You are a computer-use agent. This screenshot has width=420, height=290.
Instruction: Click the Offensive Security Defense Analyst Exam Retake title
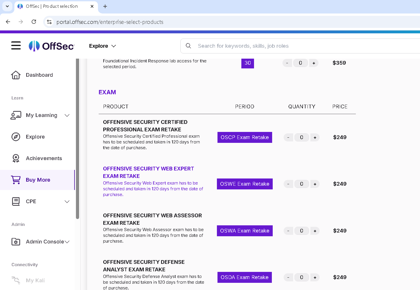[x=144, y=266]
